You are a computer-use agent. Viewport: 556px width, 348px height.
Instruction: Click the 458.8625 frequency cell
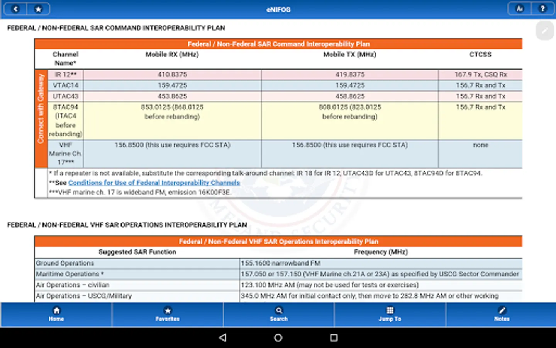pyautogui.click(x=350, y=96)
